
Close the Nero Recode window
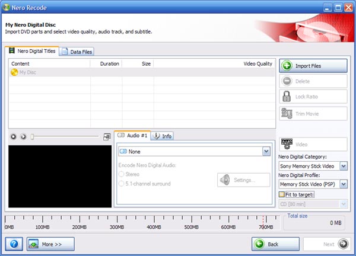coord(348,8)
